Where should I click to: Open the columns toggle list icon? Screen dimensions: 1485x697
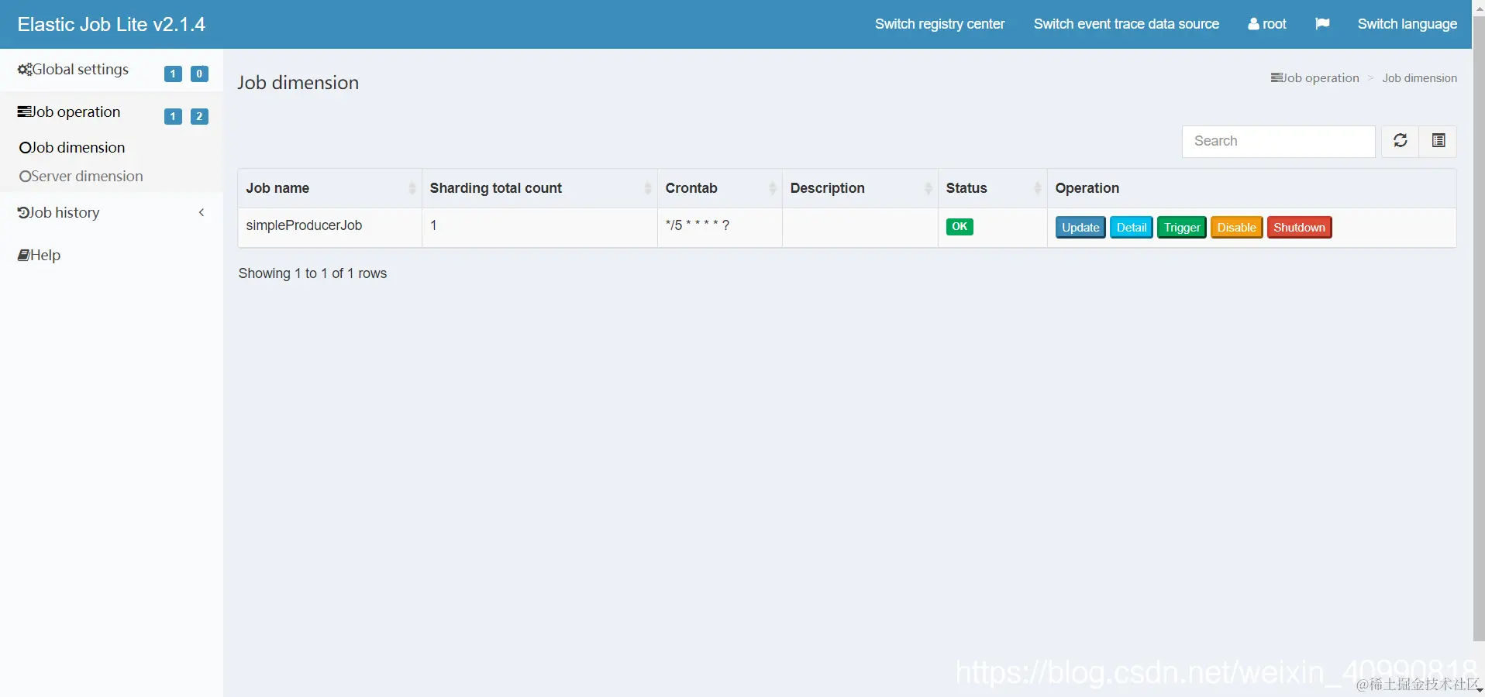[x=1438, y=141]
